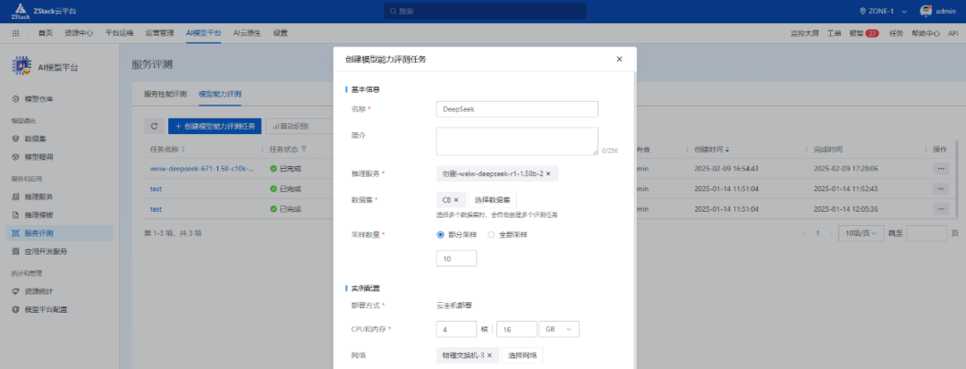The image size is (966, 369).
Task: Open 报警 notifications with 27 badge
Action: click(x=864, y=33)
